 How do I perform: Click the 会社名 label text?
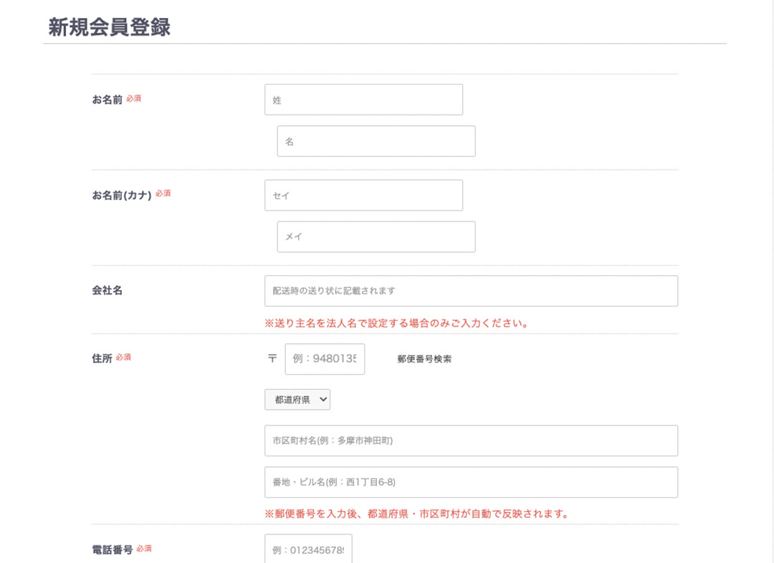click(x=107, y=291)
